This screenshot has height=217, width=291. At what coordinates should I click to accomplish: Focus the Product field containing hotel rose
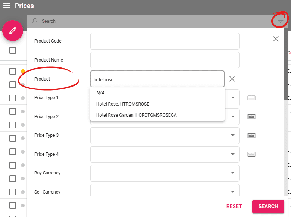pyautogui.click(x=157, y=79)
